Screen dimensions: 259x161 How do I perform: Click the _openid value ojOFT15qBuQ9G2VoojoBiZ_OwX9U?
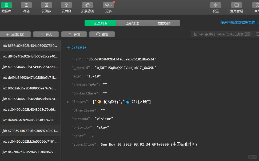coord(126,68)
